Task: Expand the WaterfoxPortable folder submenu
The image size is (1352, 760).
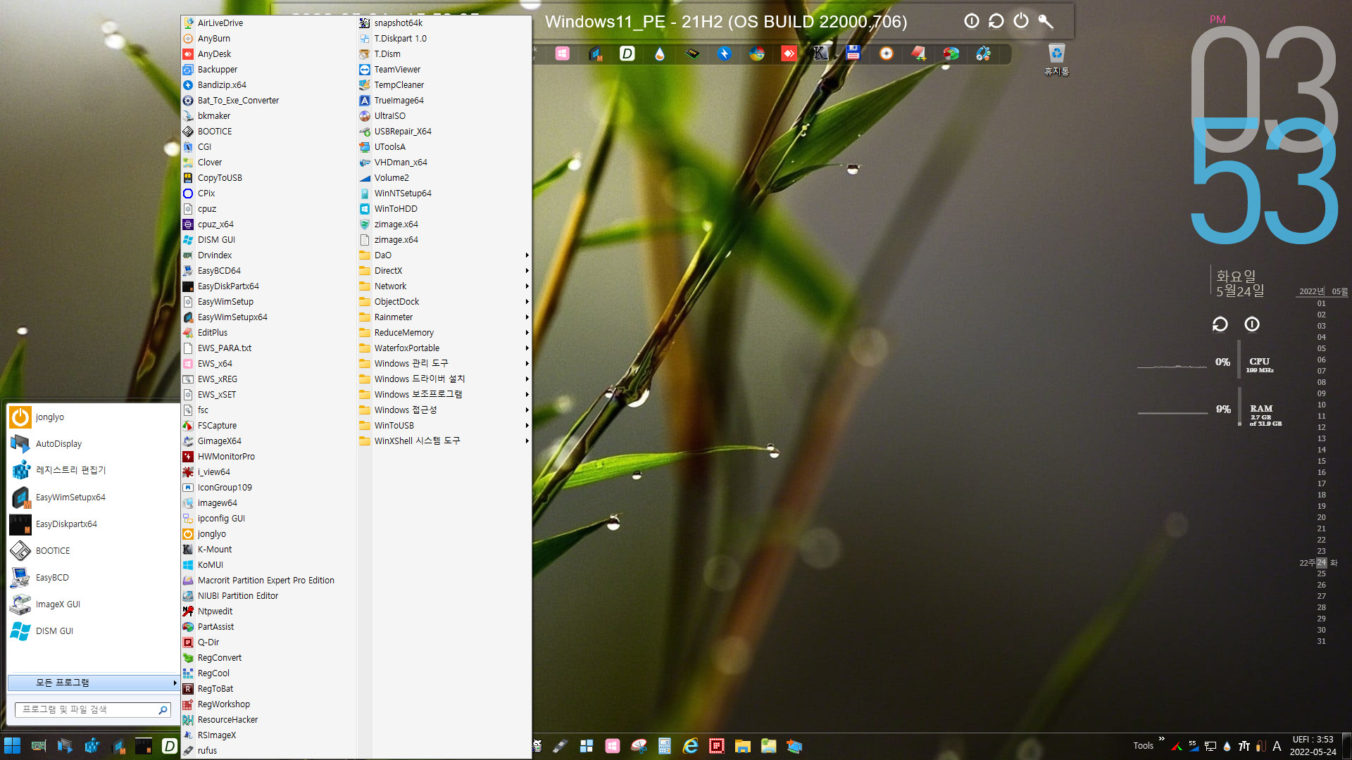Action: (x=444, y=348)
